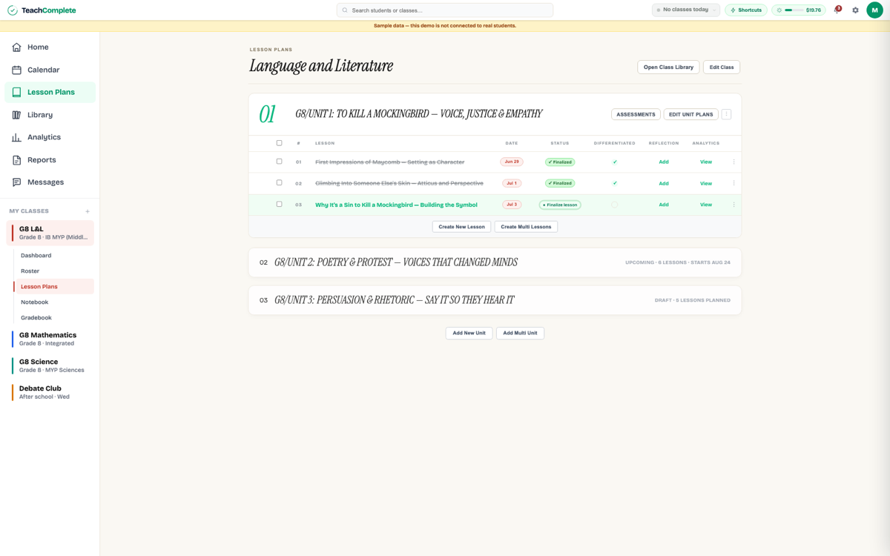Click Create Multi Lessons button

pos(526,227)
